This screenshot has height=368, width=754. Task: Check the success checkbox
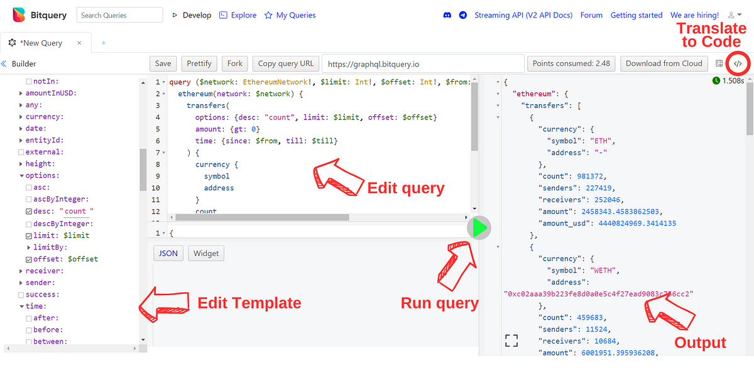coord(21,295)
